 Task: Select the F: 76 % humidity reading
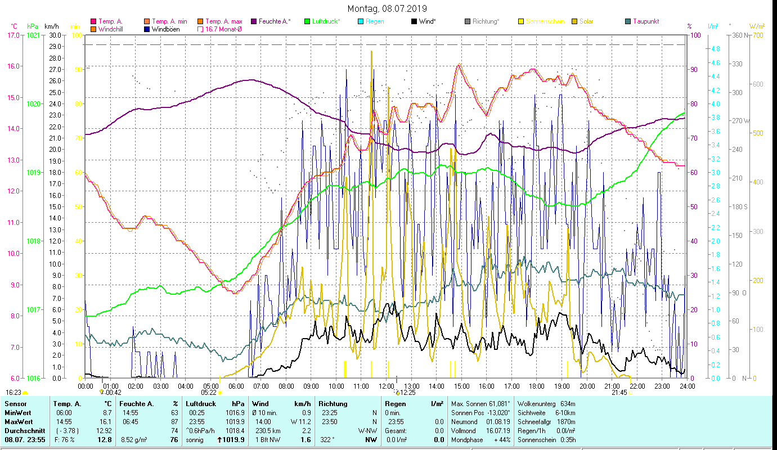[65, 440]
